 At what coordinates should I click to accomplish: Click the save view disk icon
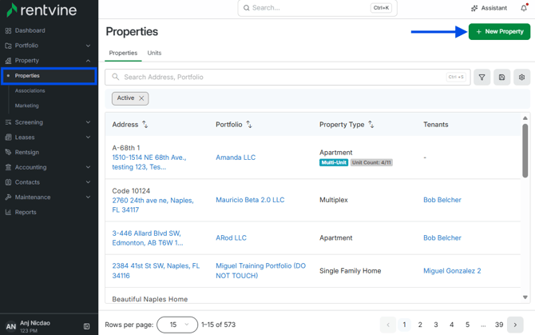(x=501, y=78)
